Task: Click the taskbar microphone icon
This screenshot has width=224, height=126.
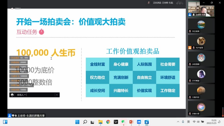Action: point(183,122)
